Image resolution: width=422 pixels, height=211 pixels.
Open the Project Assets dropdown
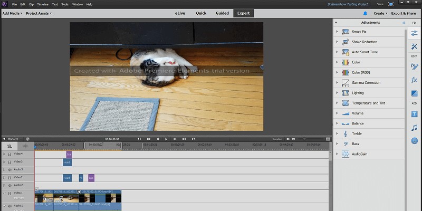pyautogui.click(x=39, y=13)
